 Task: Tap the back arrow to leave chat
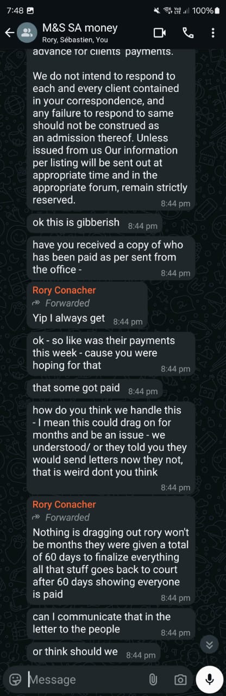point(9,33)
